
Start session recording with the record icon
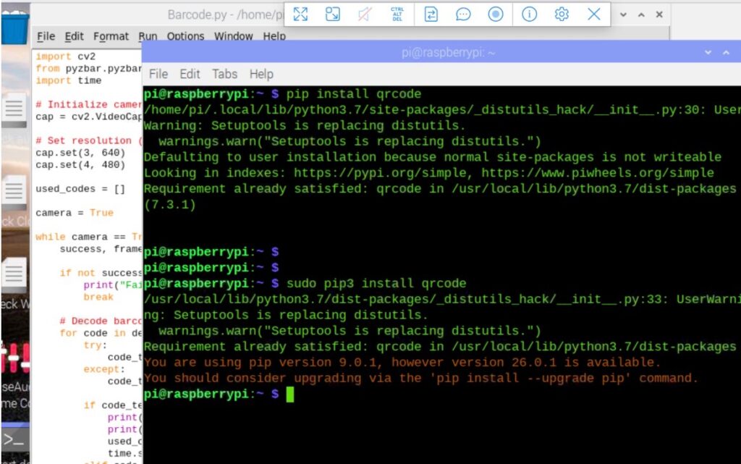(496, 13)
